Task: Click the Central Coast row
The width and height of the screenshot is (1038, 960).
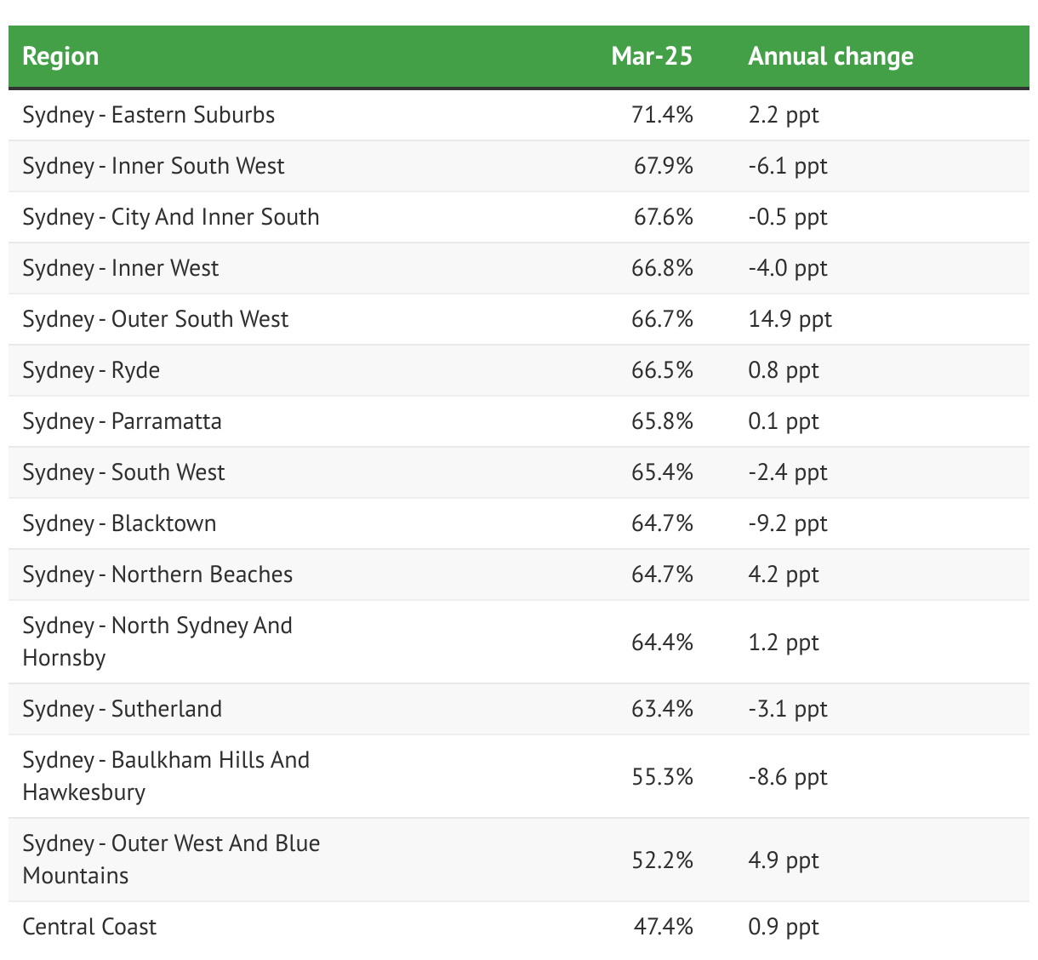Action: coord(89,927)
